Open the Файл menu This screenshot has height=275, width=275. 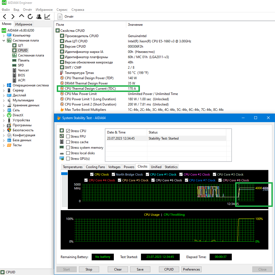[6, 10]
